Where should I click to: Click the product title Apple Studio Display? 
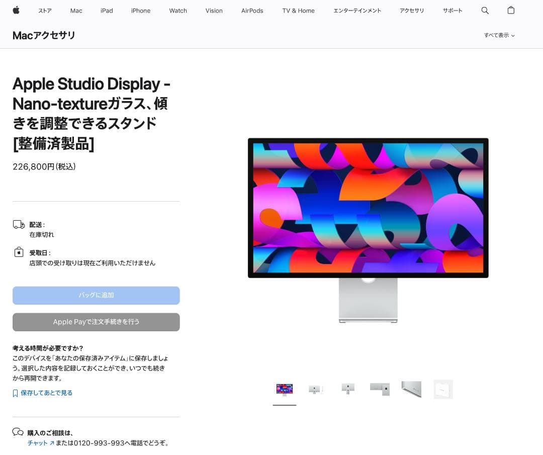[x=92, y=114]
